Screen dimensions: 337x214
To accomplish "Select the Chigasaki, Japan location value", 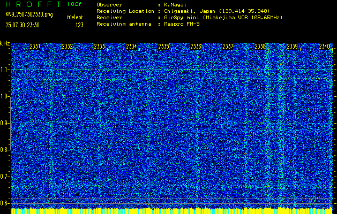I will [x=217, y=11].
